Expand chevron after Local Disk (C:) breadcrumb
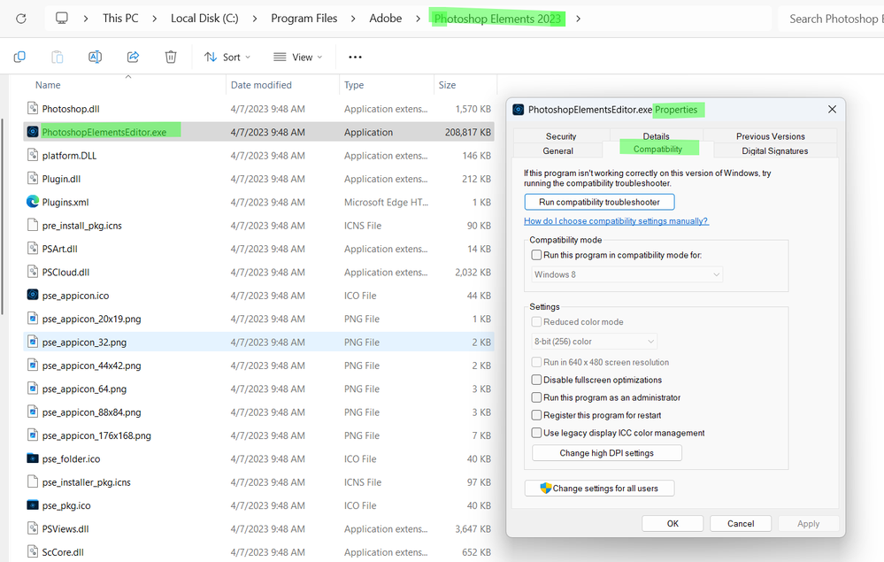Screen dimensions: 884x562 tap(255, 19)
